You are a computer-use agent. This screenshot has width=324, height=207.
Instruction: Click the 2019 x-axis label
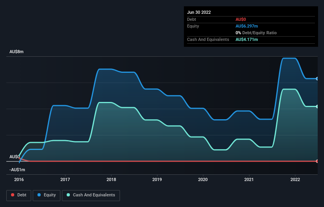(157, 179)
